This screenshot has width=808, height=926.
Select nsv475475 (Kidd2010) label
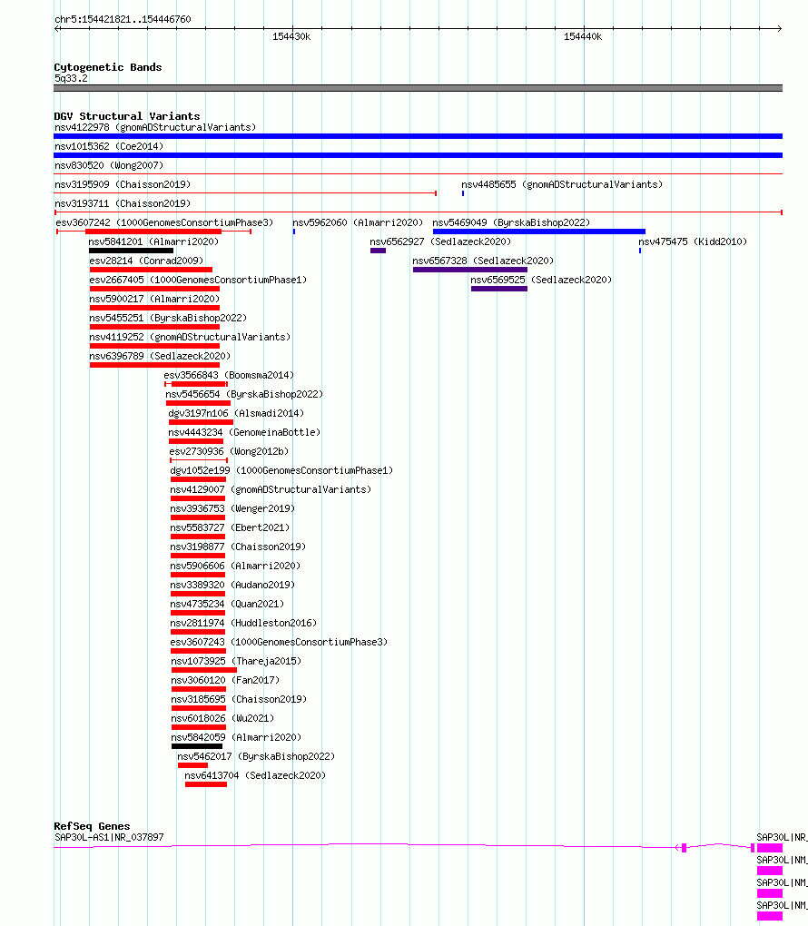coord(692,241)
